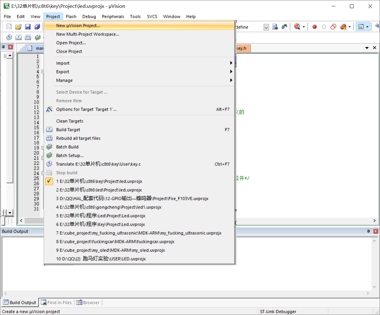380x315 pixels.
Task: Click the Find in Files toolbar icon
Action: coord(275,27)
